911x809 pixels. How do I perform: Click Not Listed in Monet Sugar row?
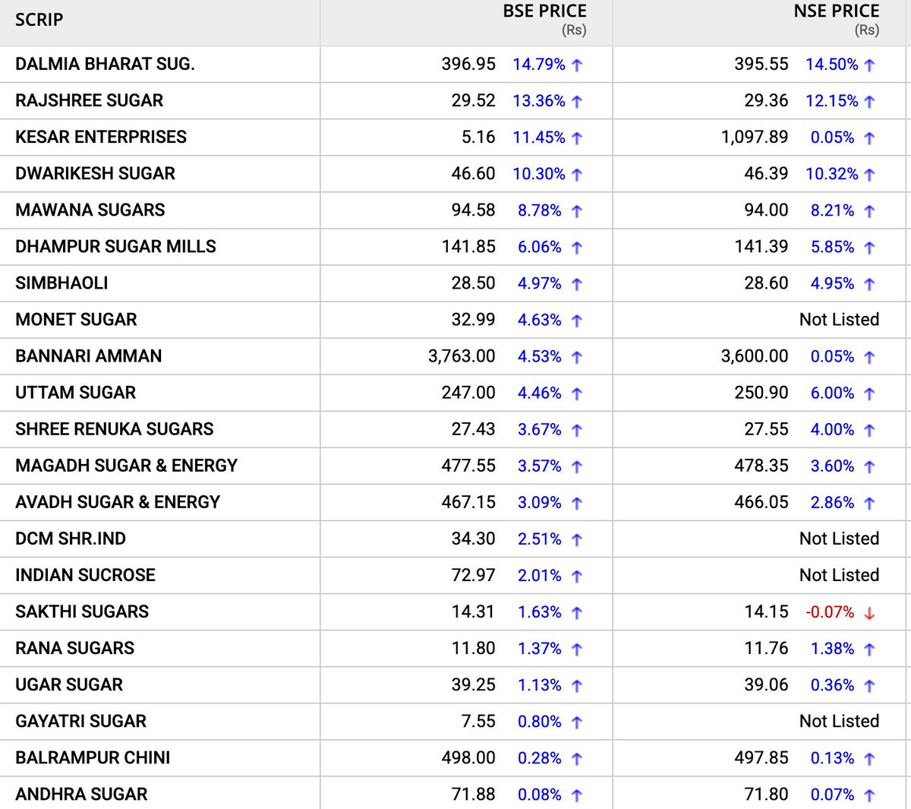pyautogui.click(x=840, y=319)
